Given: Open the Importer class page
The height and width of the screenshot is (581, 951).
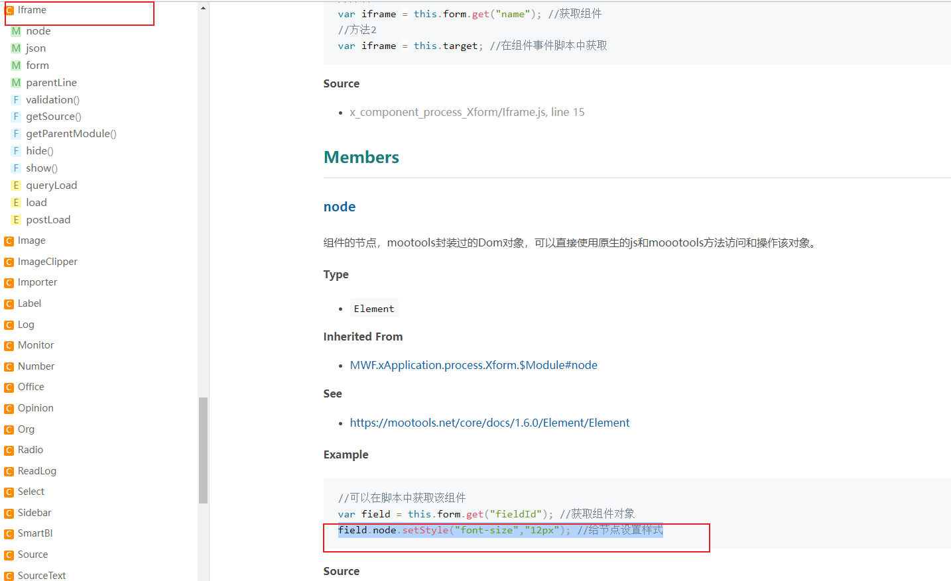Looking at the screenshot, I should tap(38, 282).
